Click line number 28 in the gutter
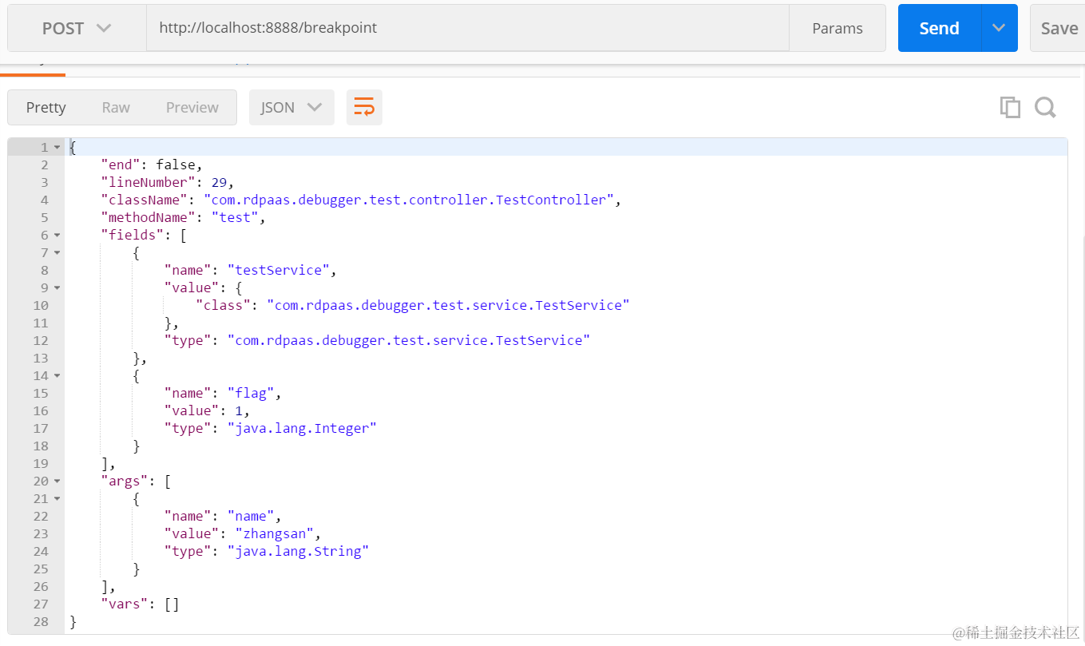Viewport: 1085px width, 646px height. click(41, 621)
